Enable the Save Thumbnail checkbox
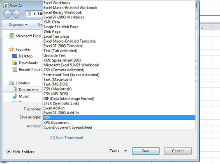 (x=53, y=138)
